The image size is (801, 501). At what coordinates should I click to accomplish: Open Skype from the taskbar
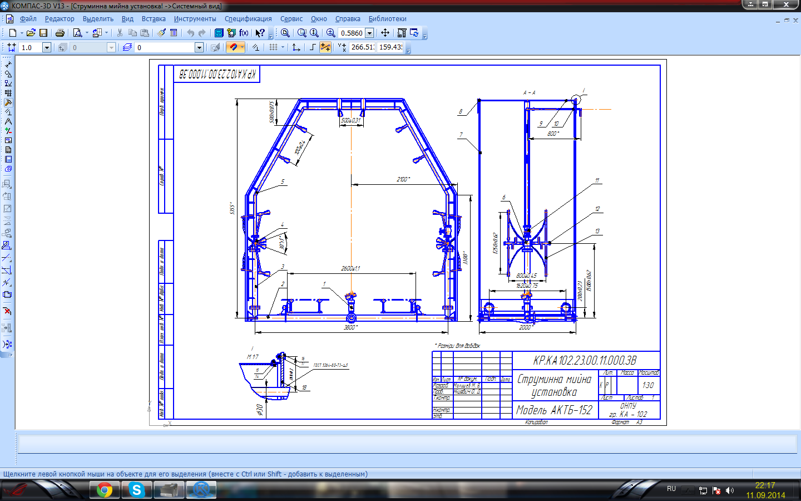point(137,490)
